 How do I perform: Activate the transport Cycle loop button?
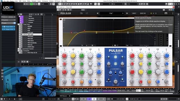pyautogui.click(x=89, y=99)
